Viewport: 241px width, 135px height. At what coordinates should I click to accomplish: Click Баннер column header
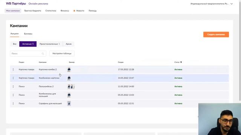click(x=72, y=62)
